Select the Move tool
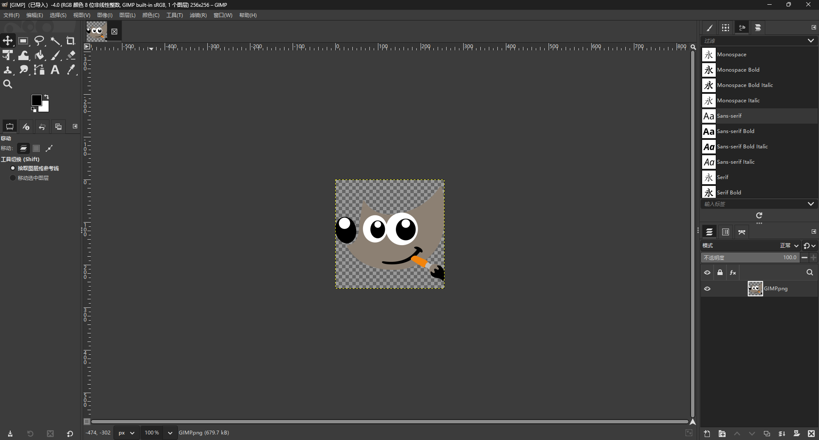 [x=8, y=41]
